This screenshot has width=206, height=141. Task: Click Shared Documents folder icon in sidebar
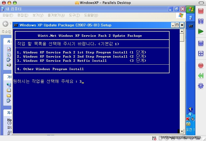(x=9, y=95)
